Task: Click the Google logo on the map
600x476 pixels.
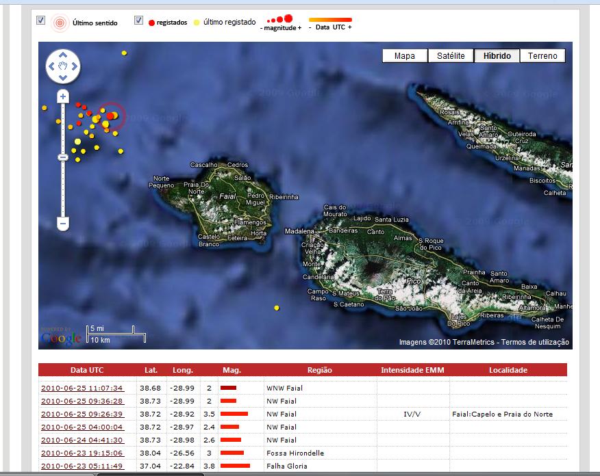Action: (61, 338)
